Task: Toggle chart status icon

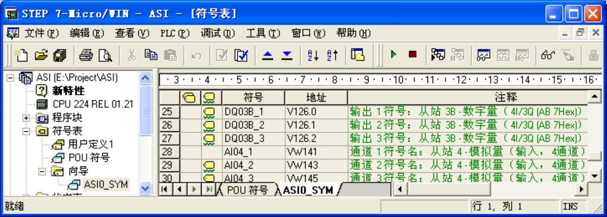Action: (483, 55)
